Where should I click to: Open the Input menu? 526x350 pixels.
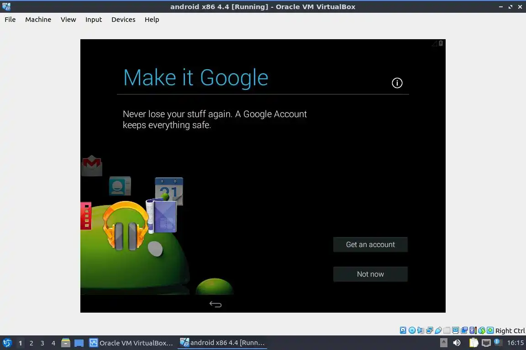94,20
